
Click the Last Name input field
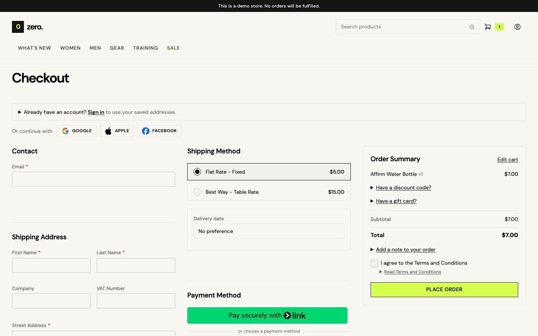(x=136, y=265)
